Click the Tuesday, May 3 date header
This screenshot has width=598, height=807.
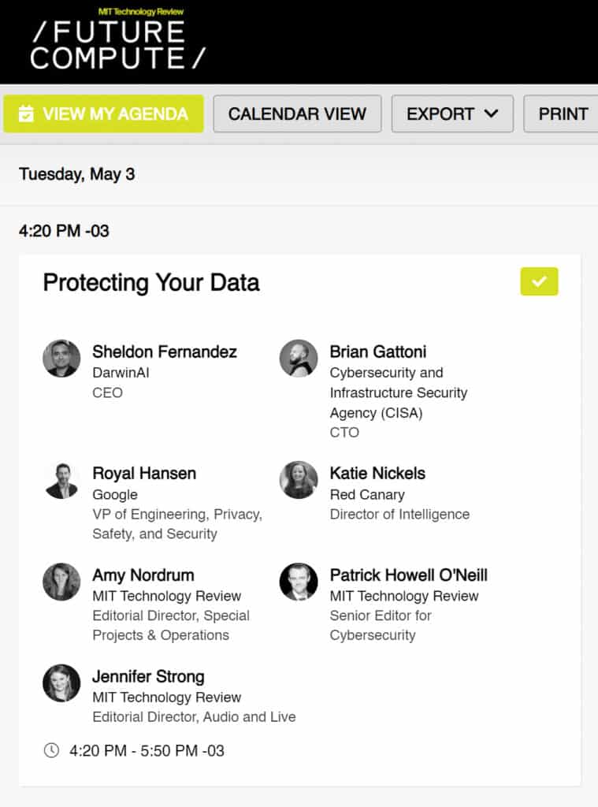76,174
